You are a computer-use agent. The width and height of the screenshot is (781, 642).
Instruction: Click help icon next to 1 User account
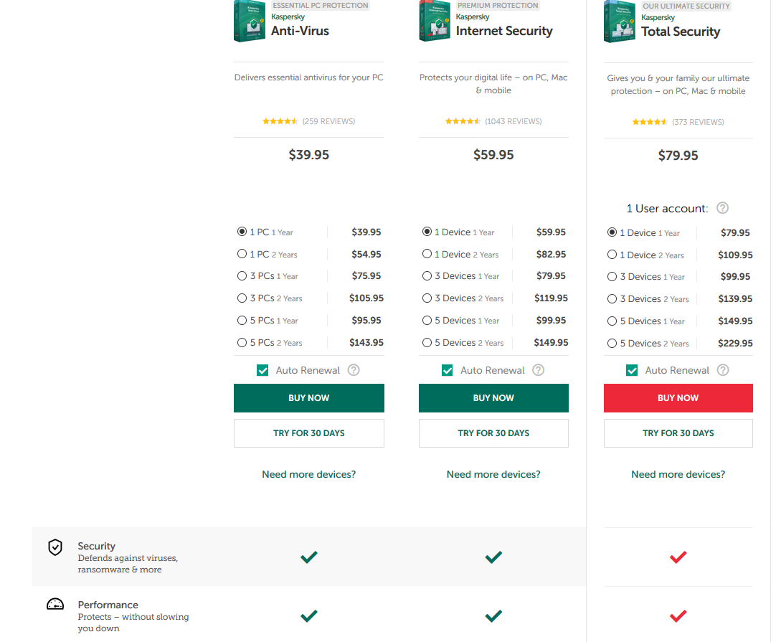722,208
